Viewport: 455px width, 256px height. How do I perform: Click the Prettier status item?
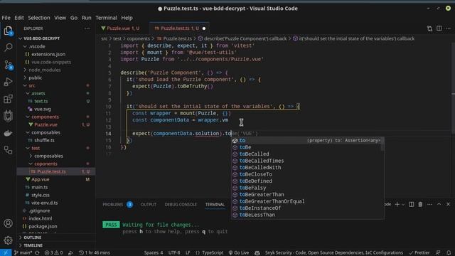(419, 252)
